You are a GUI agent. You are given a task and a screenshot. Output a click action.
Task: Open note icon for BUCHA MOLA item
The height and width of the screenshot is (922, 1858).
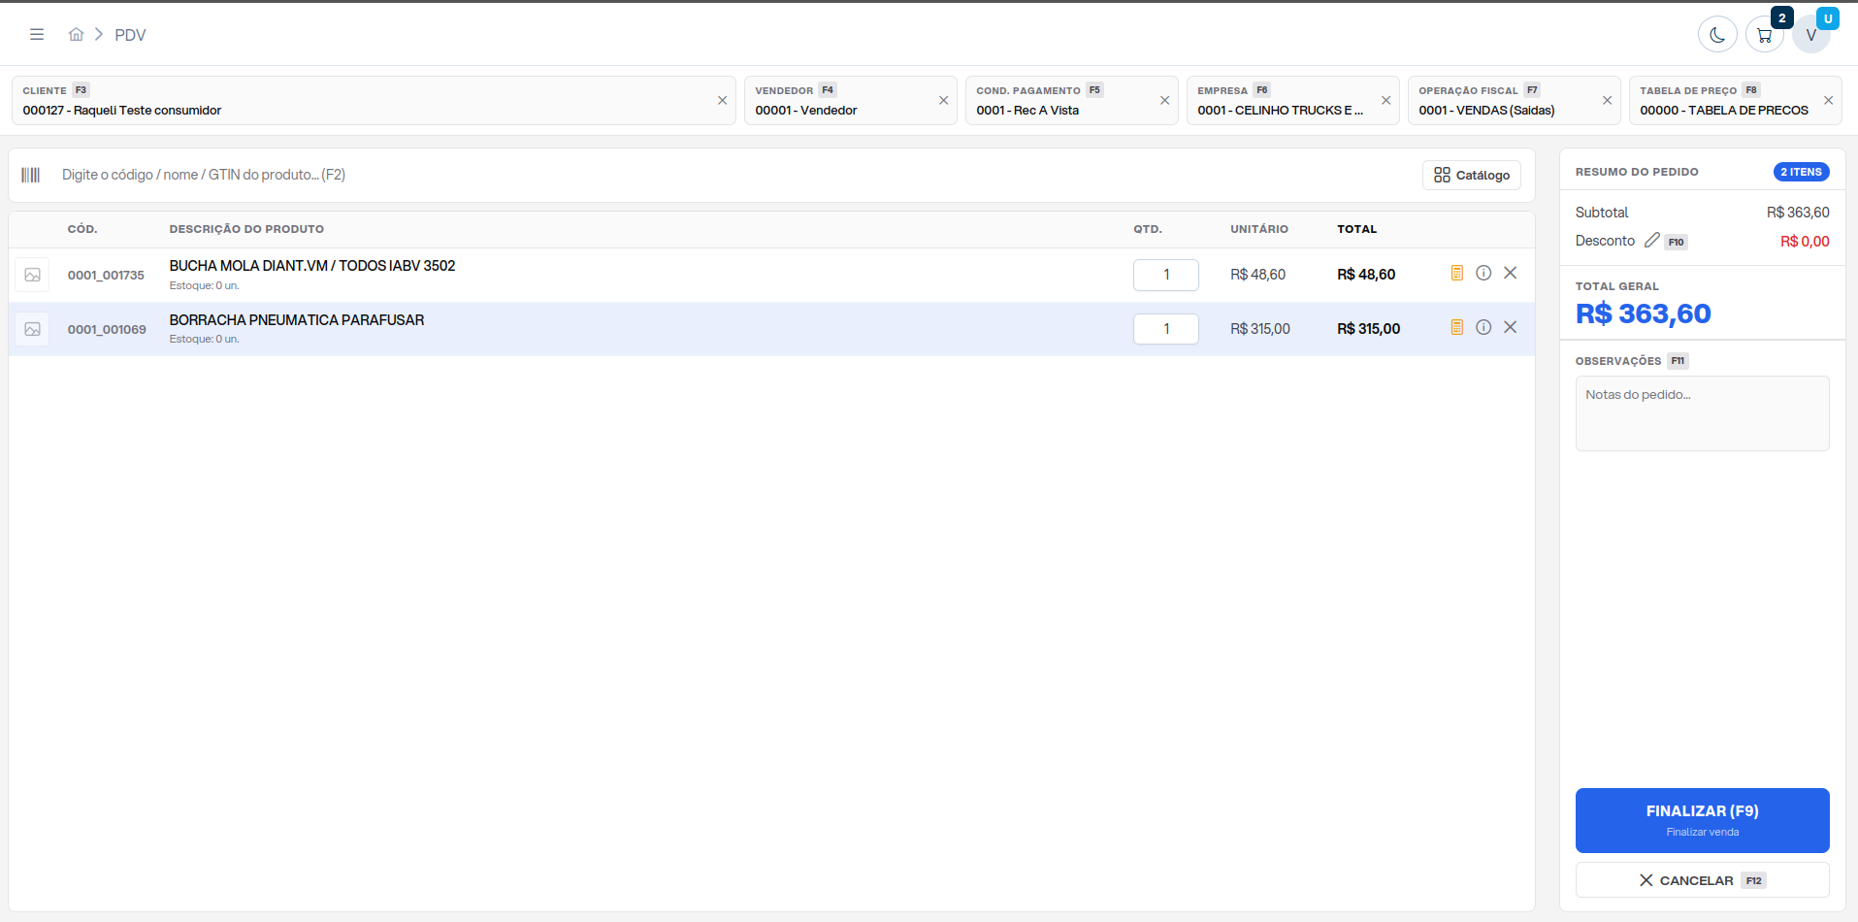pyautogui.click(x=1456, y=274)
